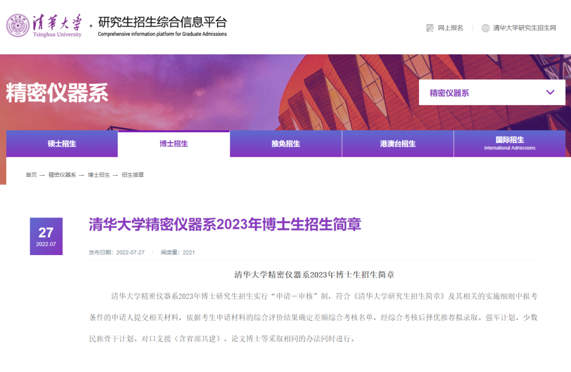571x372 pixels.
Task: Click the large 精密仪器系 banner title
Action: coord(57,92)
